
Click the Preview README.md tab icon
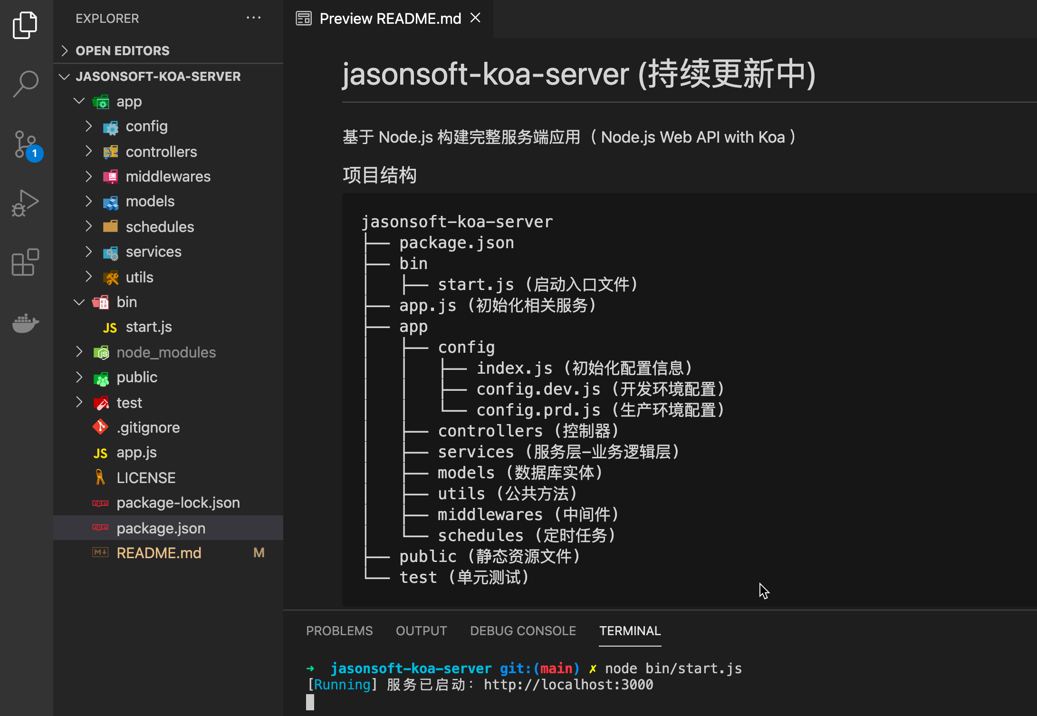click(304, 19)
